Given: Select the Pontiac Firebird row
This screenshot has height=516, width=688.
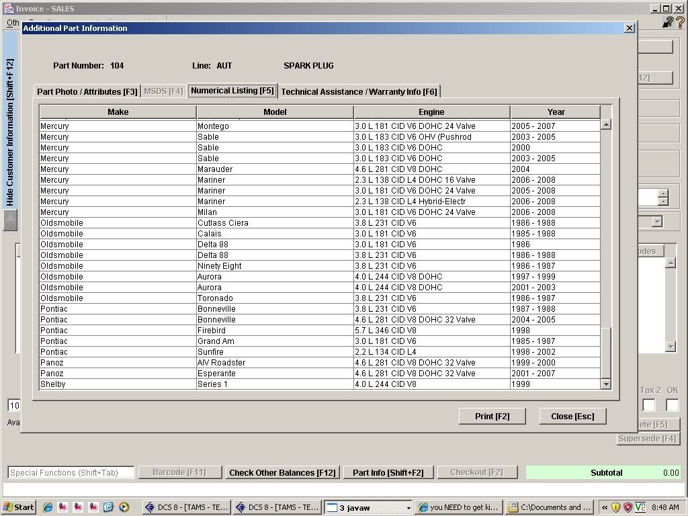Looking at the screenshot, I should pos(319,331).
